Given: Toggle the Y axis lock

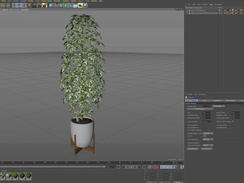Looking at the screenshot, I should point(19,6).
